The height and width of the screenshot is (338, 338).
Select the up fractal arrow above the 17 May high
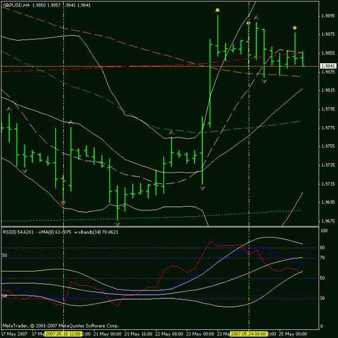[9, 109]
